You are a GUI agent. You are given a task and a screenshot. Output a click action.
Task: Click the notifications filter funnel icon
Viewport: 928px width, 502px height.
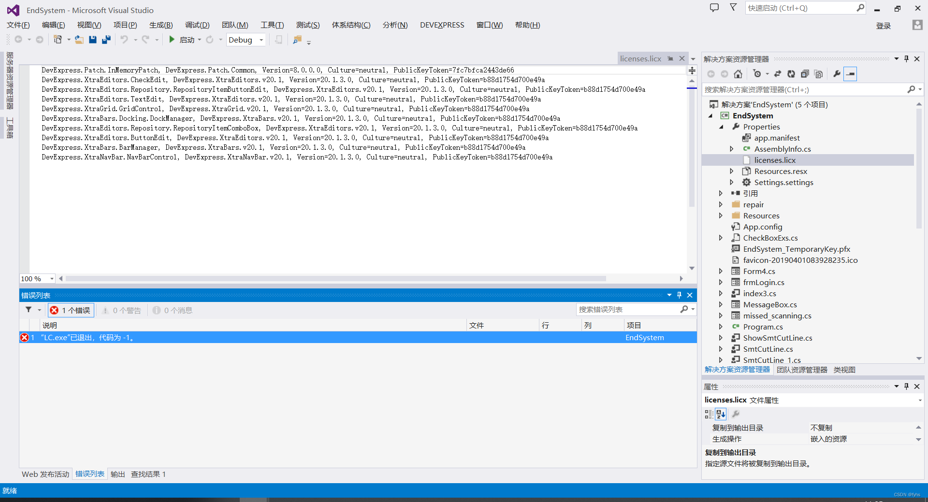733,8
